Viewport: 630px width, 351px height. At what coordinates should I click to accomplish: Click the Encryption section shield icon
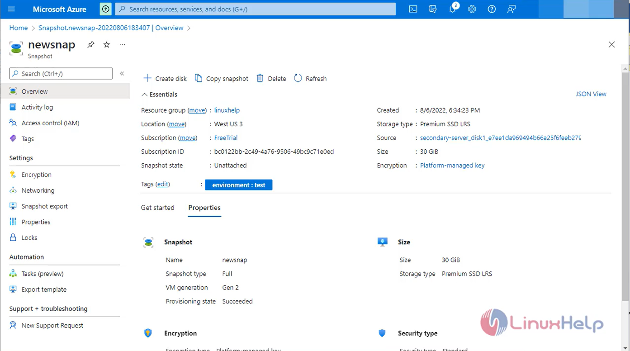148,333
